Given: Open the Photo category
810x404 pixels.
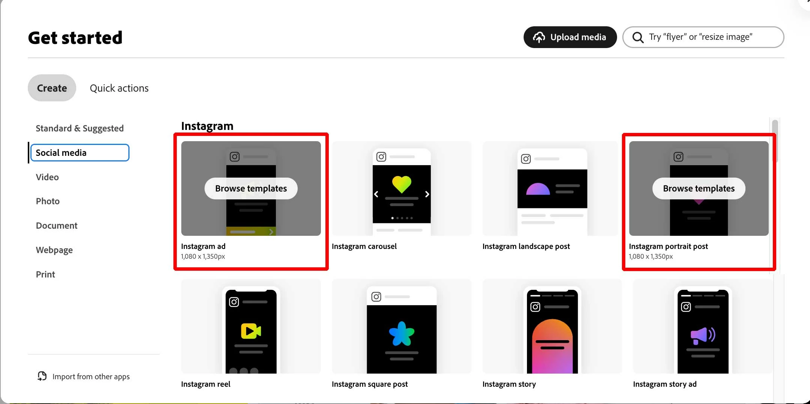Looking at the screenshot, I should point(48,201).
